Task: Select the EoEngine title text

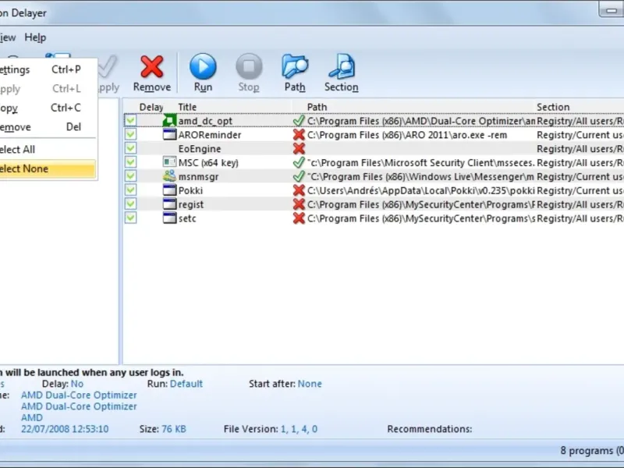Action: pos(200,149)
